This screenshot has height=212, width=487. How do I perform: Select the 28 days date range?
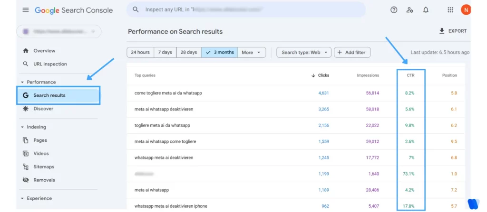189,52
